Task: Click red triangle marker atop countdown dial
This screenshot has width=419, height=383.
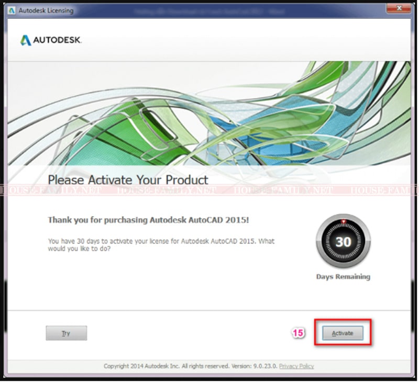Action: 344,221
